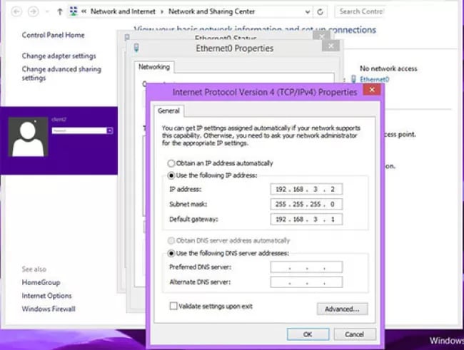
Task: Click the Preferred DNS server field
Action: (x=306, y=267)
